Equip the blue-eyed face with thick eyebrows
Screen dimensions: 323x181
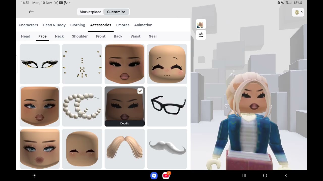[x=40, y=149]
